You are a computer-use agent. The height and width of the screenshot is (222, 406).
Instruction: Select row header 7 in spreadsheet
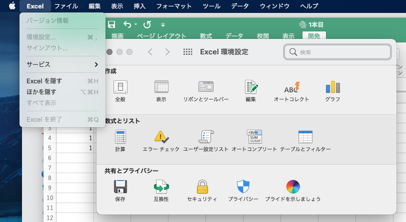click(49, 168)
